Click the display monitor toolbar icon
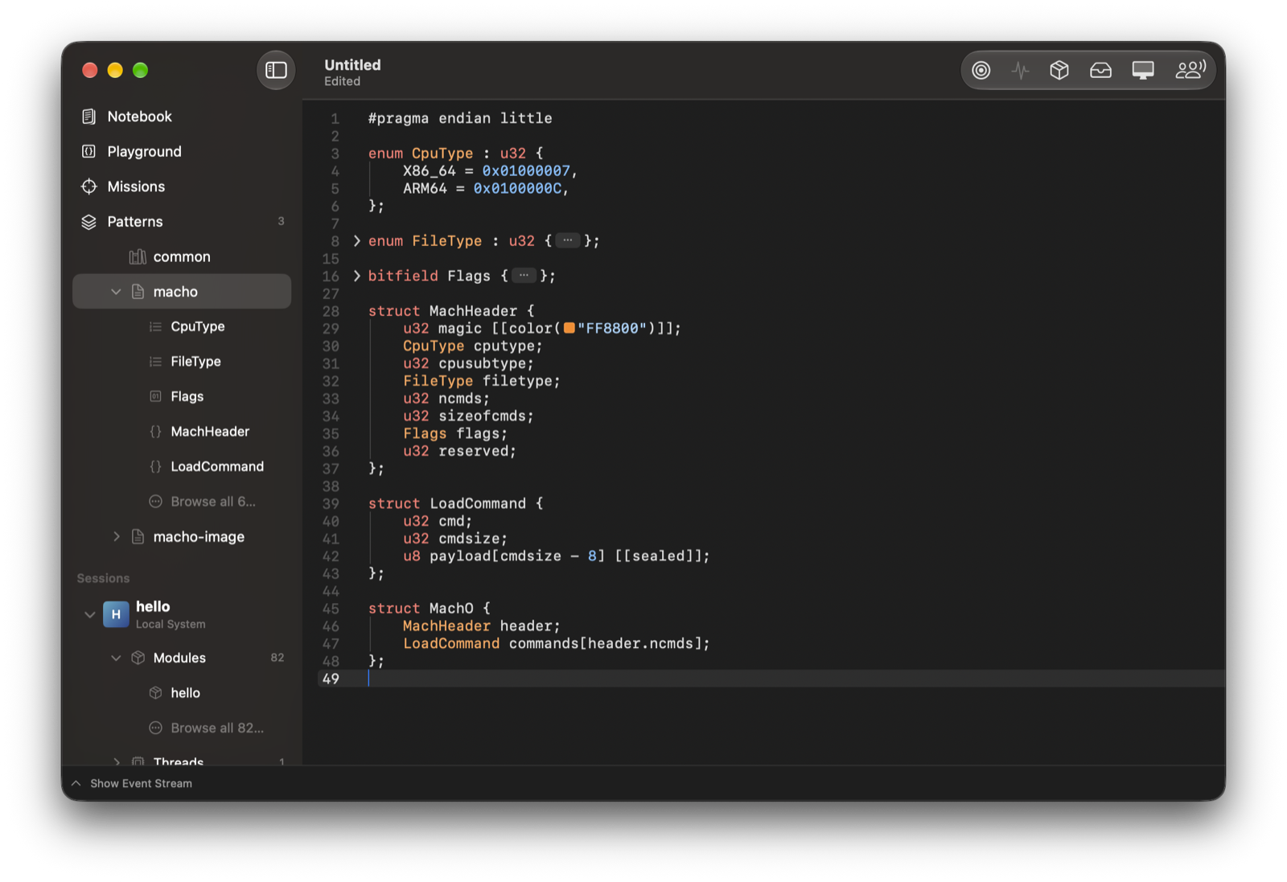 click(x=1143, y=70)
